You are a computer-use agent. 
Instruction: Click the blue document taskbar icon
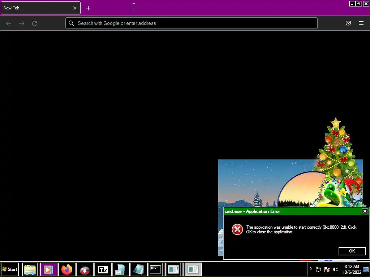coord(121,269)
